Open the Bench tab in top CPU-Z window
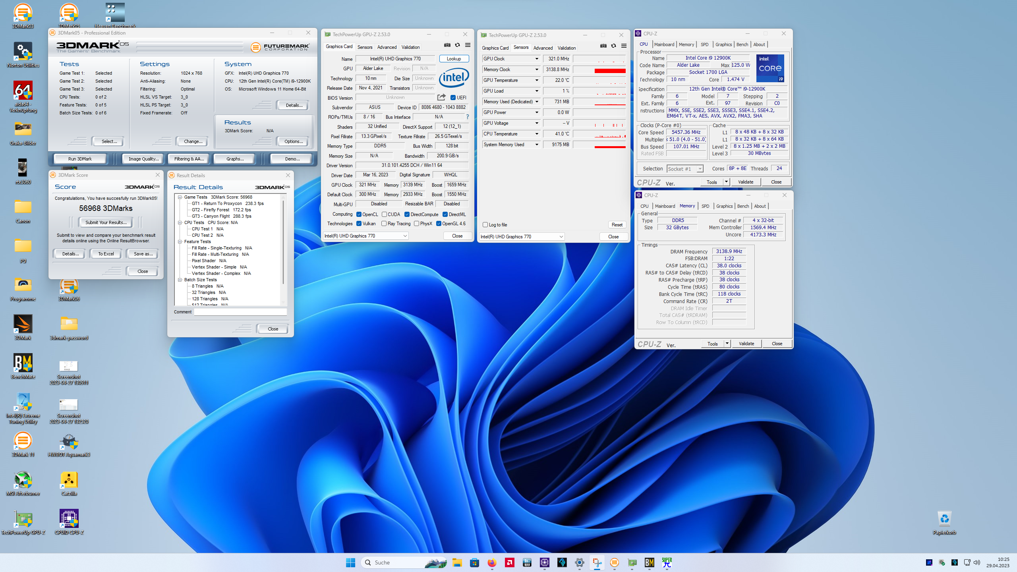The height and width of the screenshot is (572, 1017). pyautogui.click(x=742, y=44)
